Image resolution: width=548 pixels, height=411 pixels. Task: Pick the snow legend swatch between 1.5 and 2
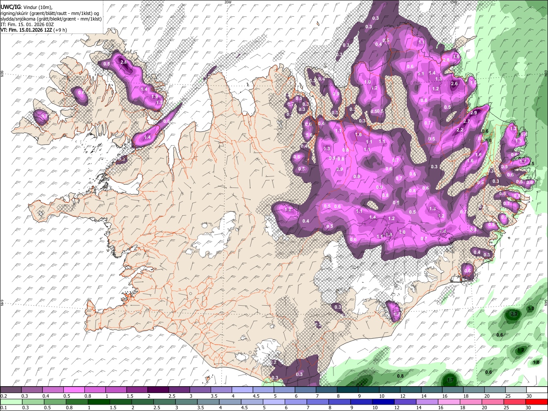[x=137, y=390]
